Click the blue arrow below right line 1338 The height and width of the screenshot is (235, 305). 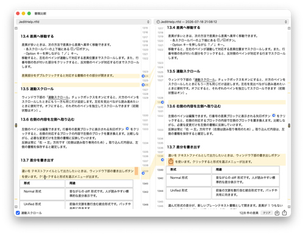click(x=162, y=160)
